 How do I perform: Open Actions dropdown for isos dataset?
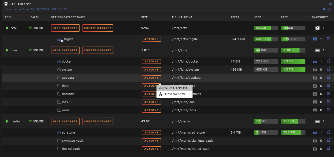151,102
